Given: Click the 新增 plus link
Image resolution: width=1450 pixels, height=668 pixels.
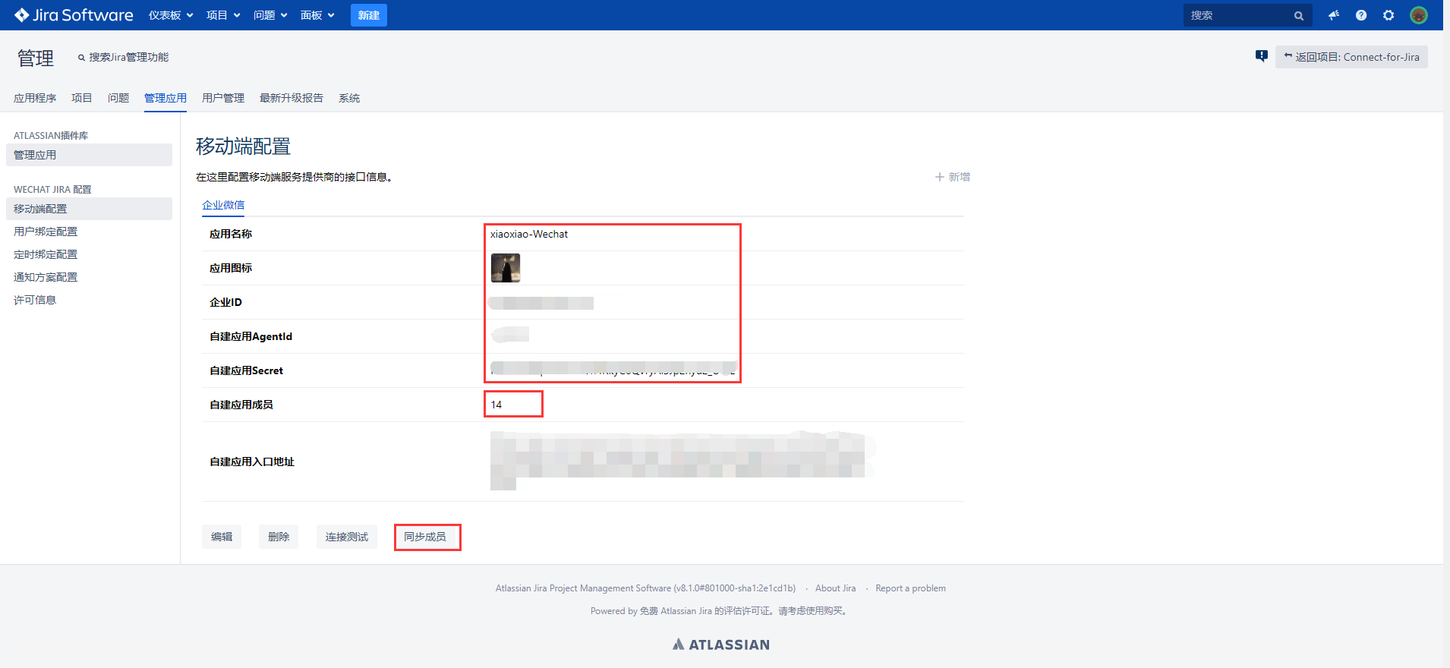Looking at the screenshot, I should (953, 177).
